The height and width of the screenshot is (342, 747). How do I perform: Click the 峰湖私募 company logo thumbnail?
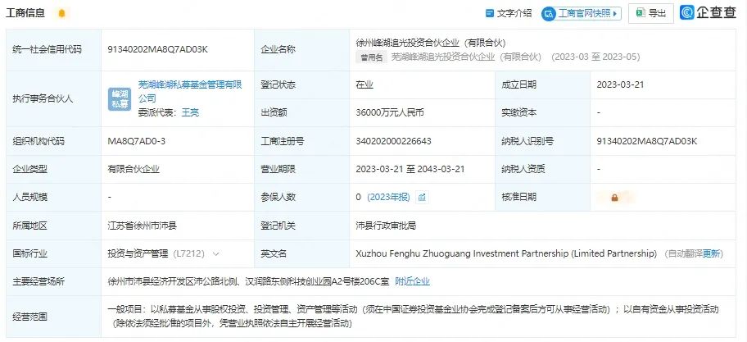[x=119, y=99]
